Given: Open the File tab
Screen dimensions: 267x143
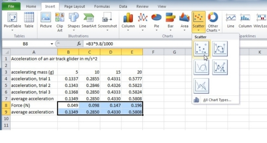Looking at the screenshot, I should (x=11, y=7).
